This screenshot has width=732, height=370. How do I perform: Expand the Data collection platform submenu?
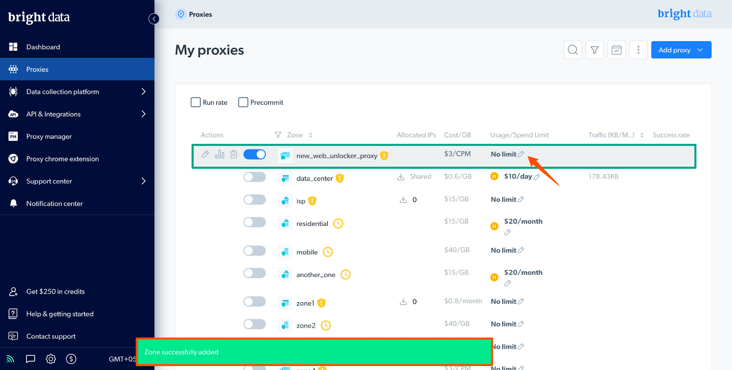point(143,91)
